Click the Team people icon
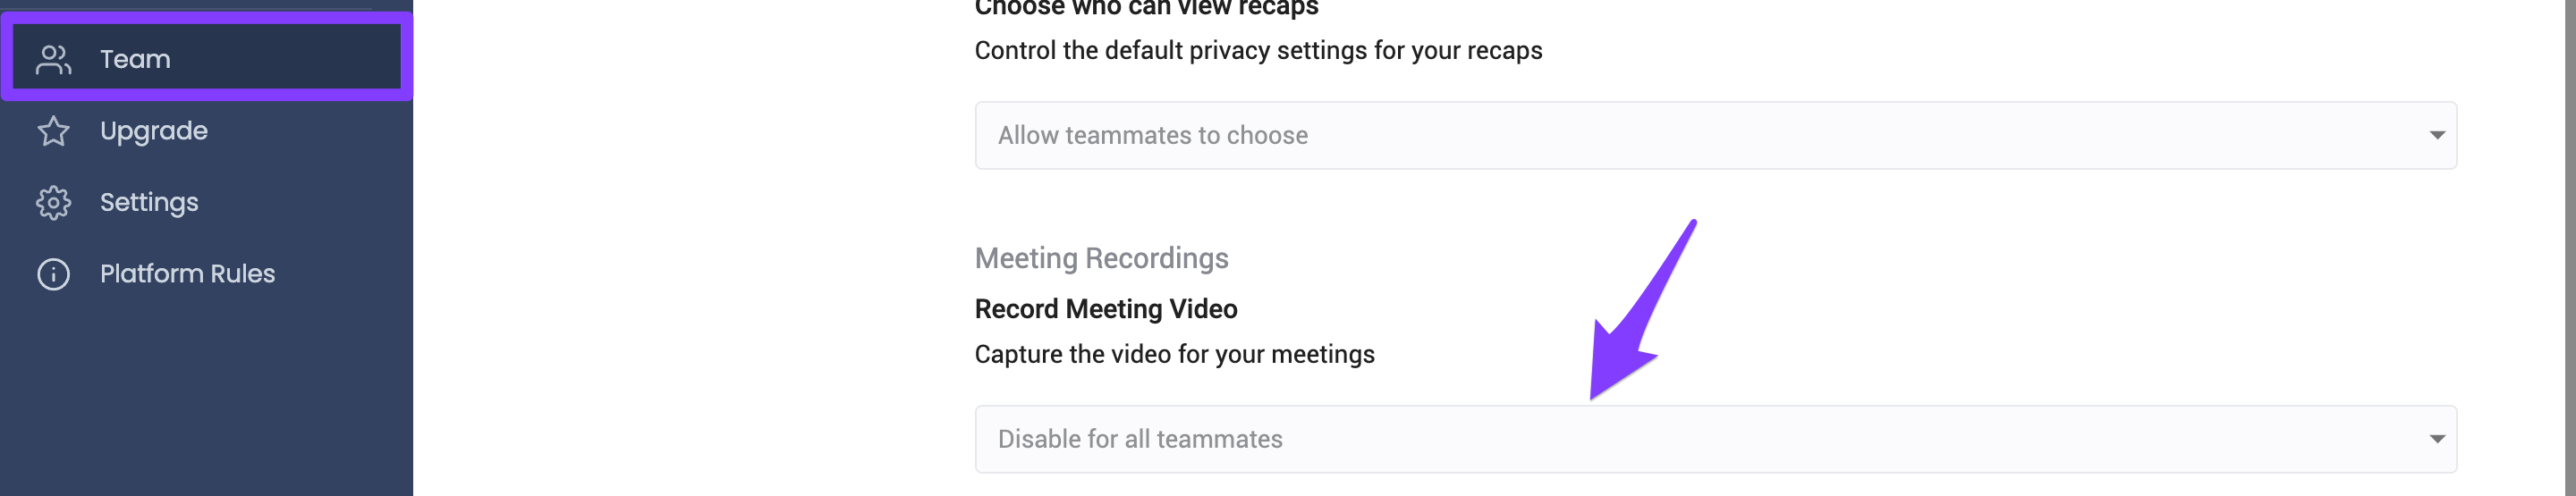This screenshot has height=496, width=2576. [x=53, y=59]
